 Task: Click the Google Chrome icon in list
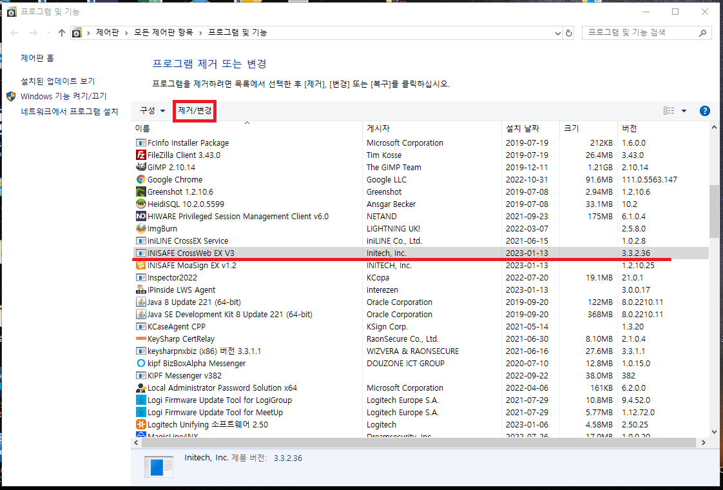pos(141,179)
